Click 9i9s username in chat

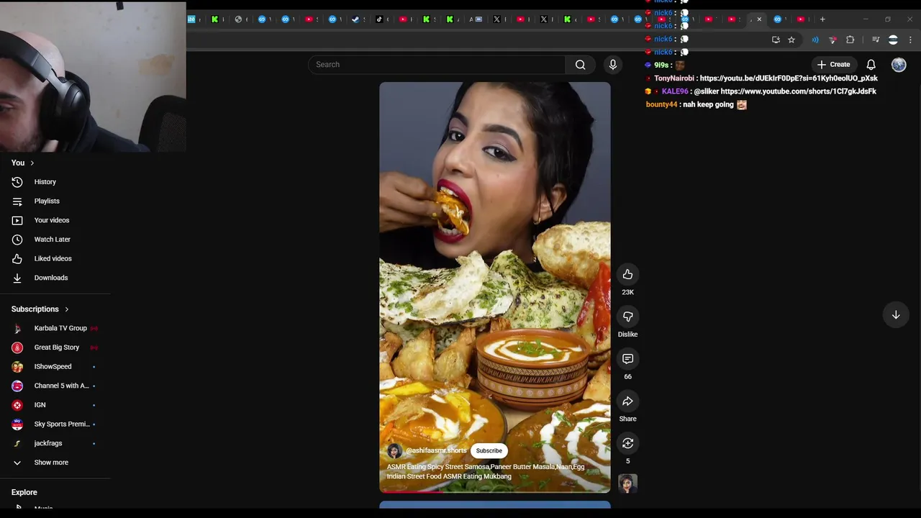[661, 65]
